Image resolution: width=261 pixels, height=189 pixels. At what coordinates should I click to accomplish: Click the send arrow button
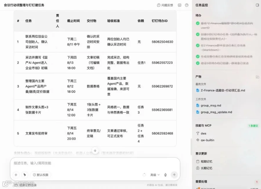(174, 175)
